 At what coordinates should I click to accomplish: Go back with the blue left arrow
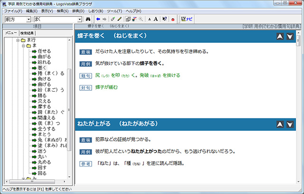(x=98, y=19)
